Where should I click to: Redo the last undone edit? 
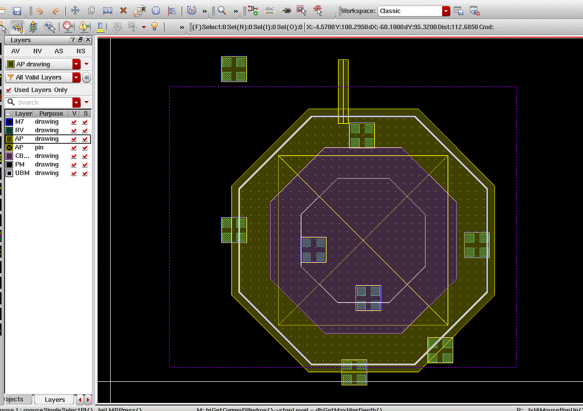pos(56,11)
